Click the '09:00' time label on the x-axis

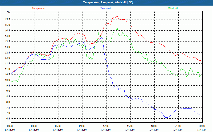coord(82,126)
